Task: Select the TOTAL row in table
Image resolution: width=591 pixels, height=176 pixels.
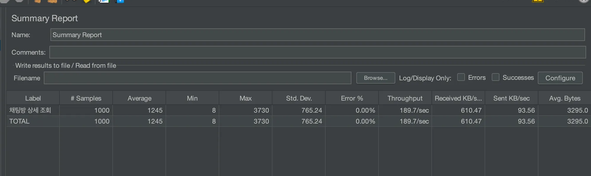Action: click(x=20, y=121)
